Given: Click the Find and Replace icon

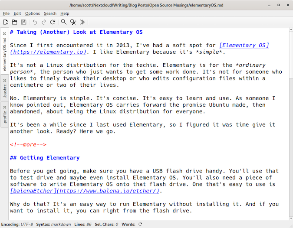Looking at the screenshot, I should [73, 22].
